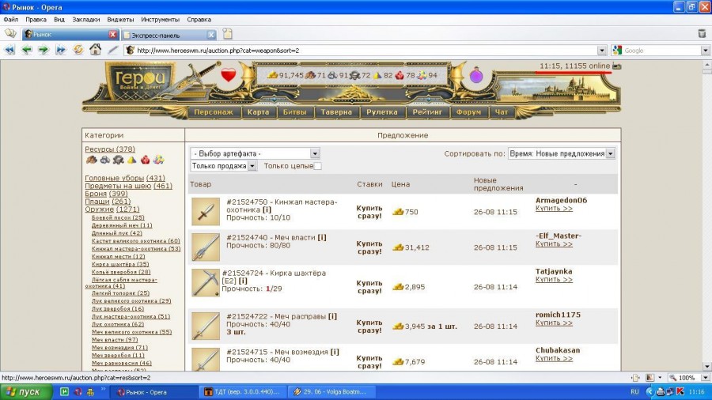Click the Fast Forward navigation button
The image size is (712, 400).
(60, 50)
